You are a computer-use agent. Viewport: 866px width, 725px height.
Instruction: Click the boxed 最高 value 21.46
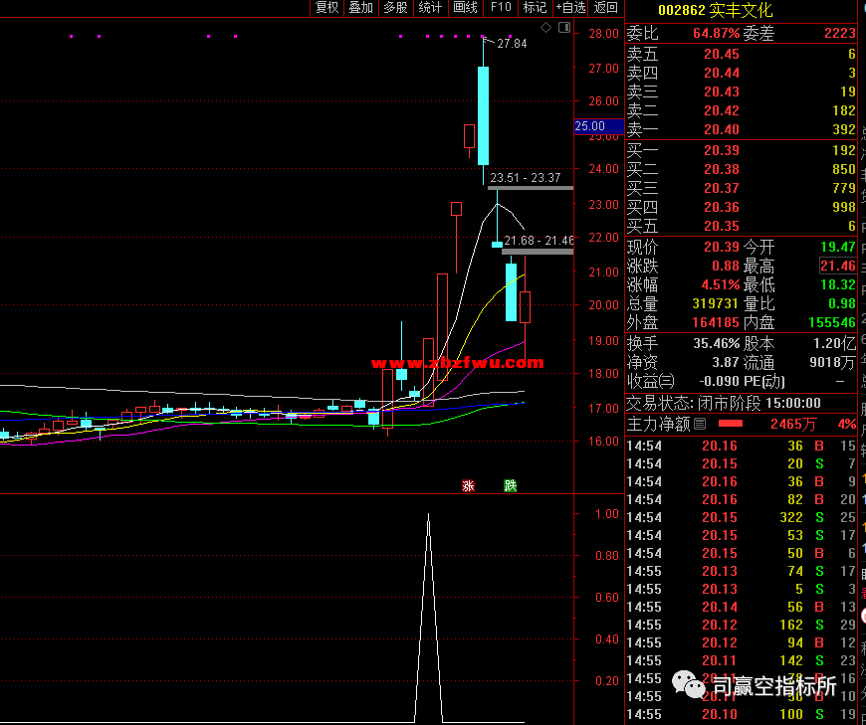[x=838, y=266]
